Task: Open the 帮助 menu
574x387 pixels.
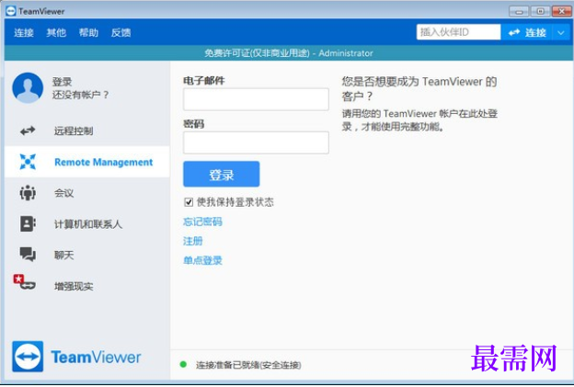Action: coord(88,32)
